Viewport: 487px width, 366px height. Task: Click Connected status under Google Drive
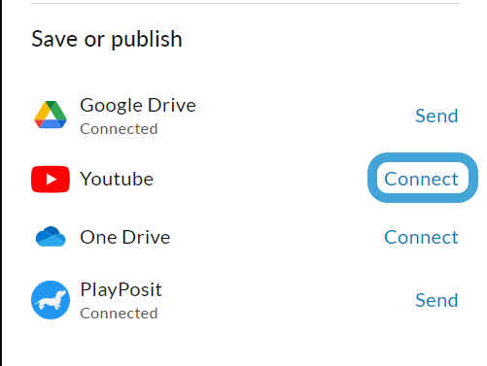119,129
